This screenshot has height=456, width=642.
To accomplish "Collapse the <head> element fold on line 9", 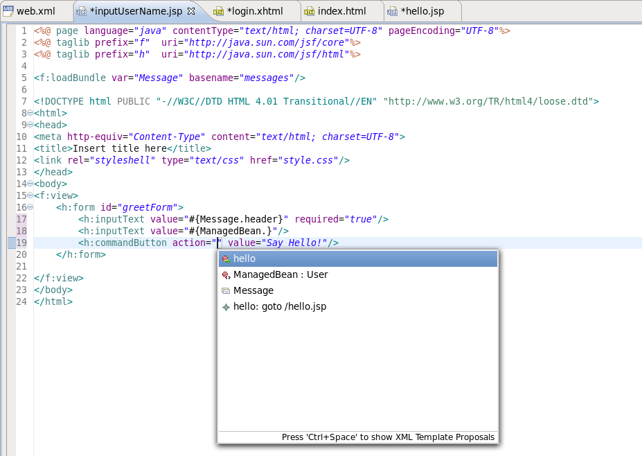I will (x=29, y=125).
